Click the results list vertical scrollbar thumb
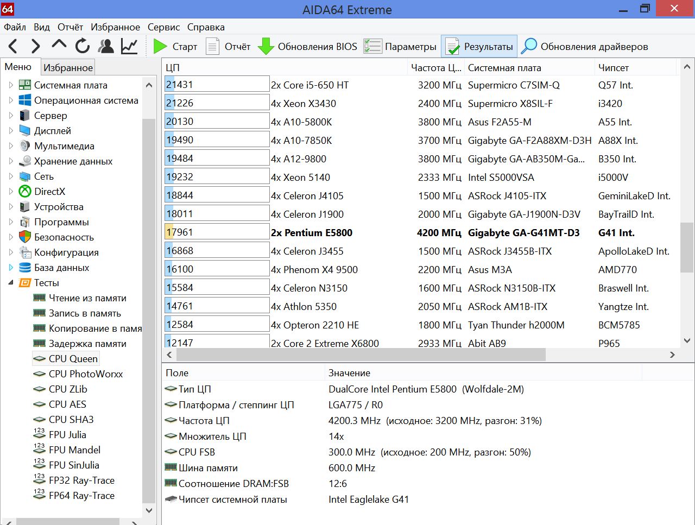 [687, 248]
